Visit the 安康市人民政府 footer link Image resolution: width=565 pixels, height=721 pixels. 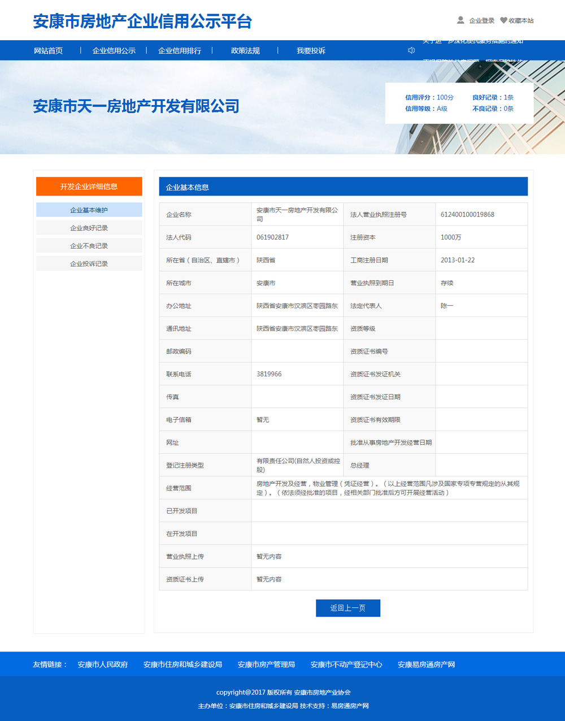[x=103, y=664]
